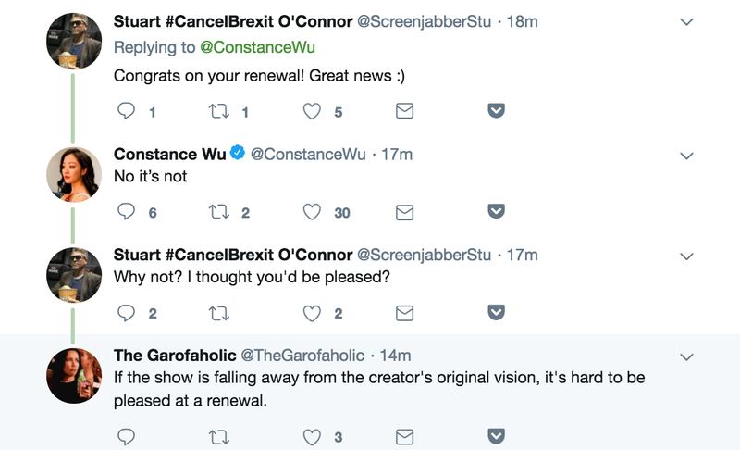The height and width of the screenshot is (450, 740).
Task: Send Stuart's congrats tweet via direct message
Action: tap(404, 111)
